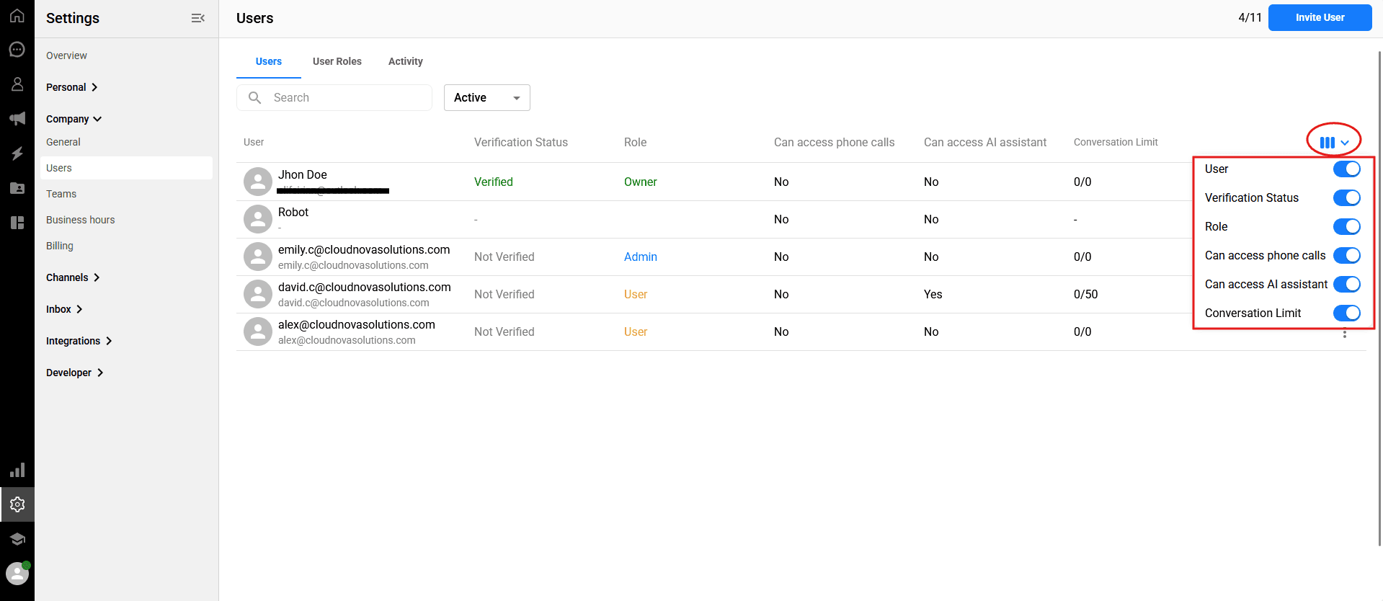The width and height of the screenshot is (1383, 601).
Task: Toggle off the Verification Status column
Action: pyautogui.click(x=1346, y=198)
